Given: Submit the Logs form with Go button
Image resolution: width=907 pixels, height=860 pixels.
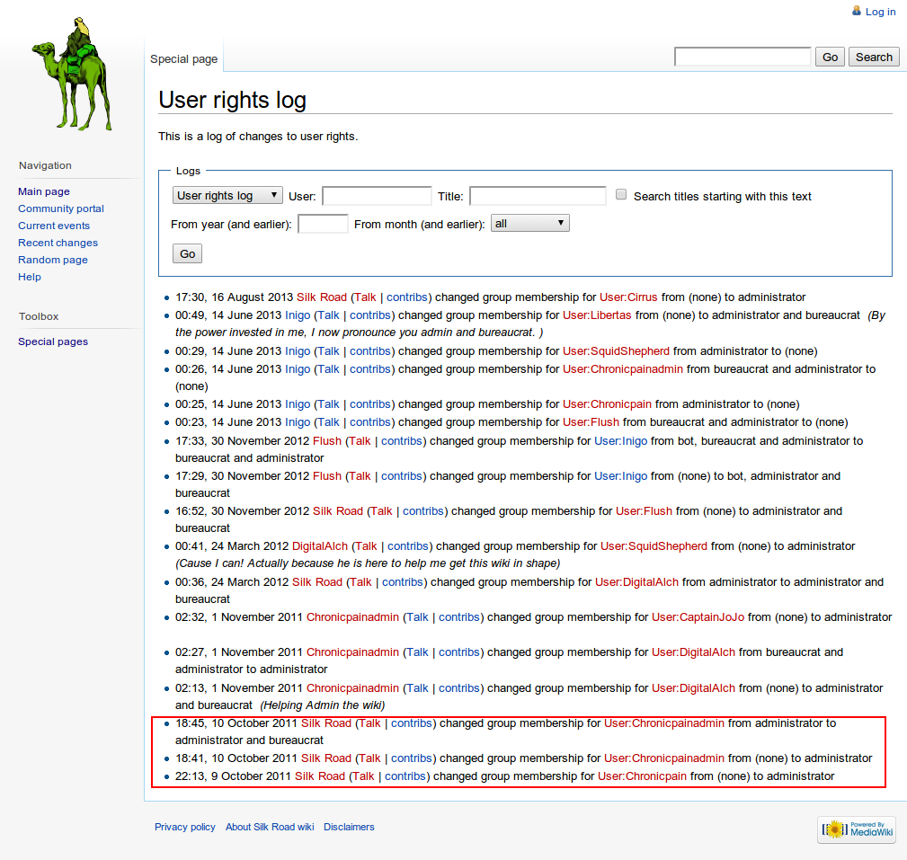Looking at the screenshot, I should point(187,254).
